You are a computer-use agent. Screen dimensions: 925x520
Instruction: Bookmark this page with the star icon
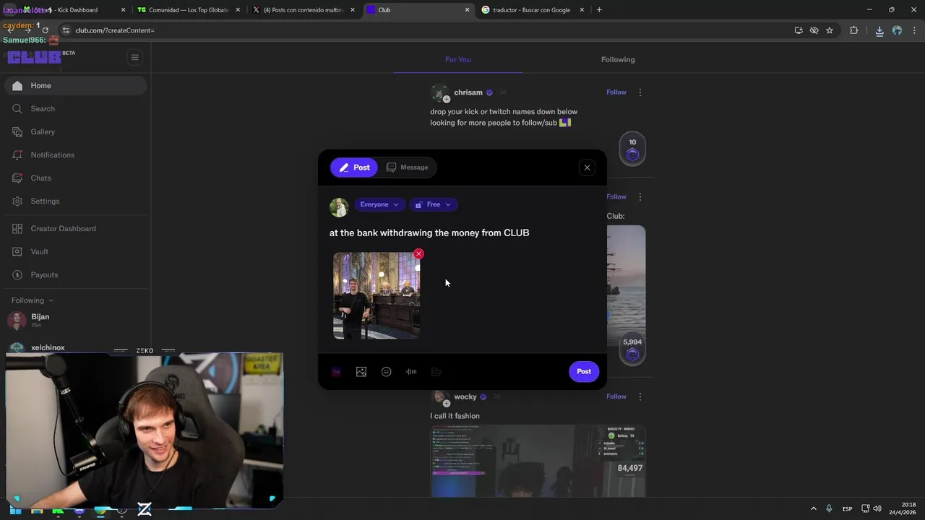tap(830, 30)
